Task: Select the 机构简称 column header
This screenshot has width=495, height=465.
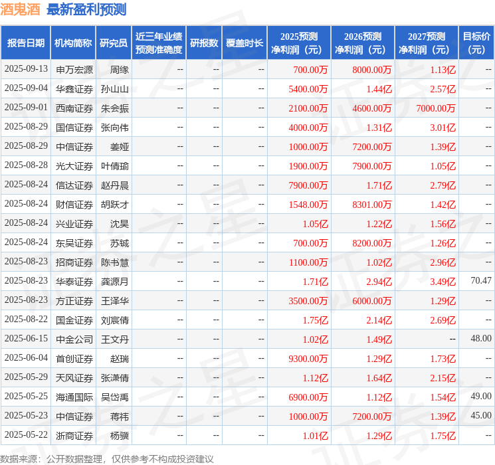Action: pos(73,43)
